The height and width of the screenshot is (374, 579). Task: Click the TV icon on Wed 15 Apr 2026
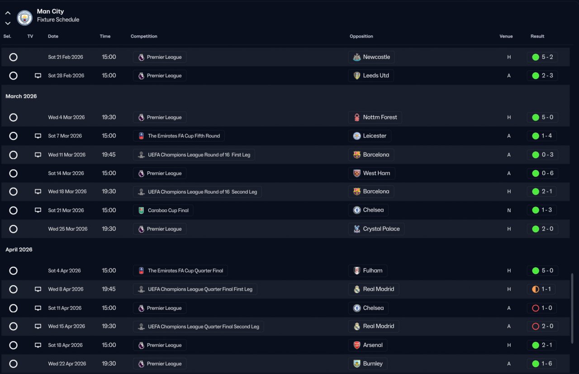(38, 327)
